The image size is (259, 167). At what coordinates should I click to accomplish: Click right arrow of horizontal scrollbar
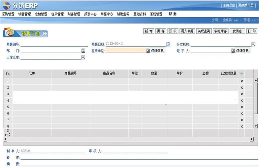252,139
